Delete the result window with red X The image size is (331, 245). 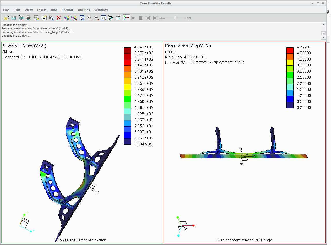click(x=59, y=18)
